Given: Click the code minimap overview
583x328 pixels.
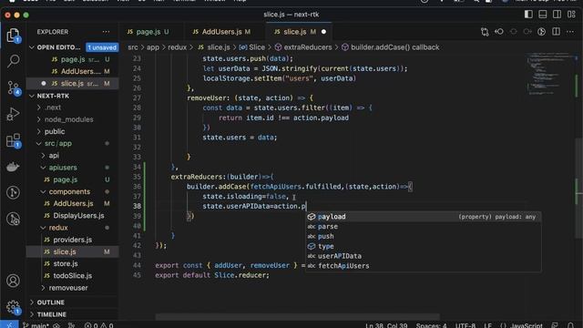Looking at the screenshot, I should pyautogui.click(x=550, y=75).
